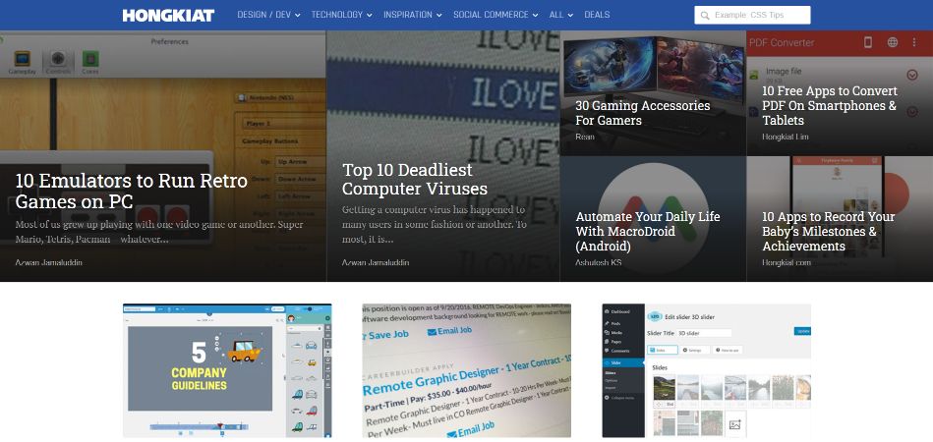This screenshot has height=442, width=933.
Task: Expand the Social Commerce chevron arrow
Action: [536, 16]
